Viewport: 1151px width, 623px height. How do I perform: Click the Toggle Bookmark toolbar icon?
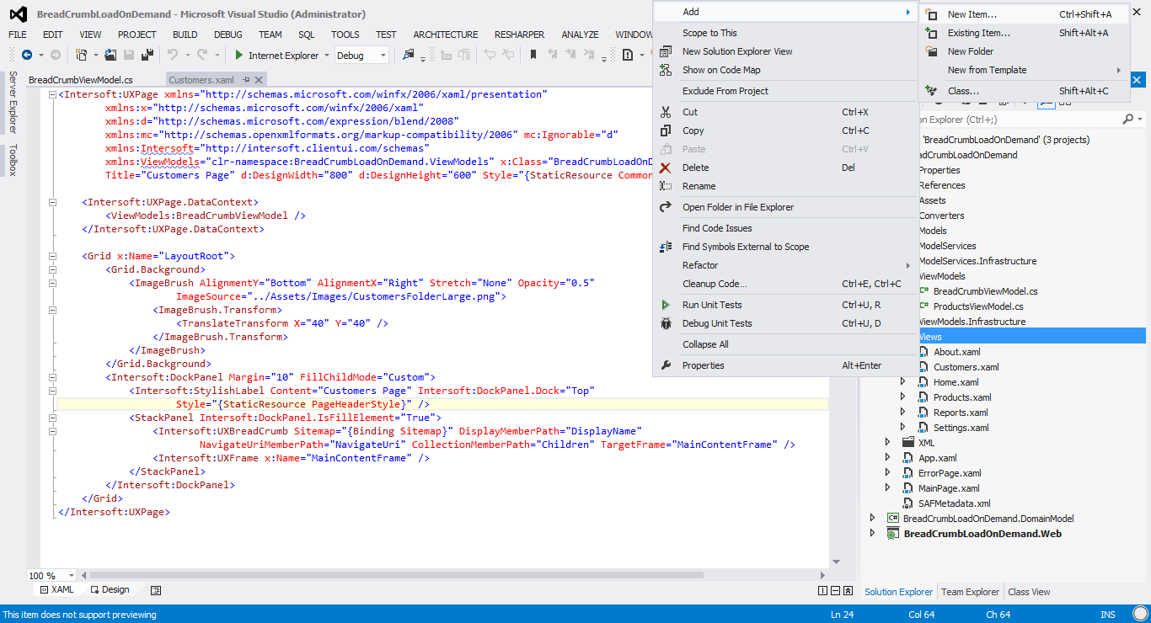tap(533, 55)
